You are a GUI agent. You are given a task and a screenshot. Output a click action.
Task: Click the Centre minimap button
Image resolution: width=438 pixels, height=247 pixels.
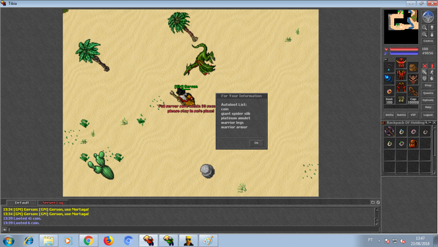[x=428, y=41]
